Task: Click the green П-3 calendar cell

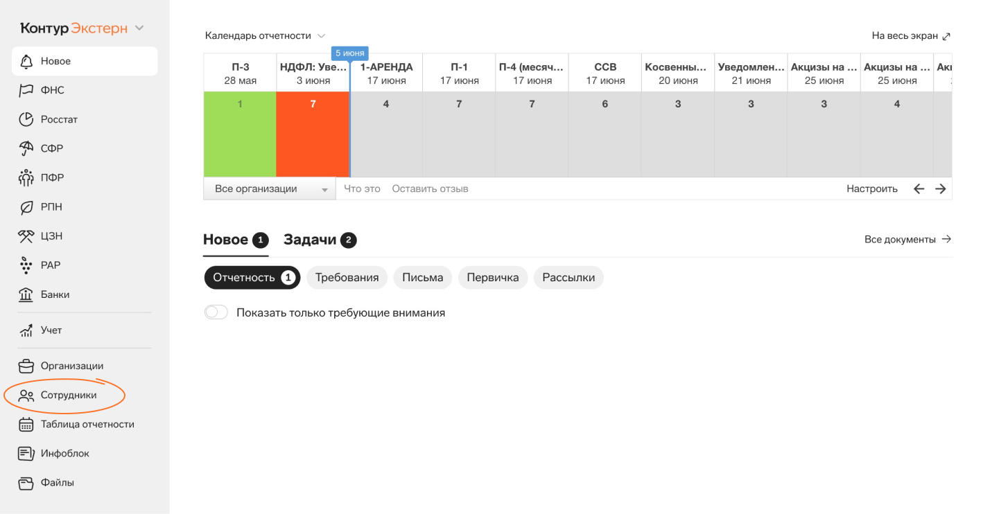Action: (x=240, y=134)
